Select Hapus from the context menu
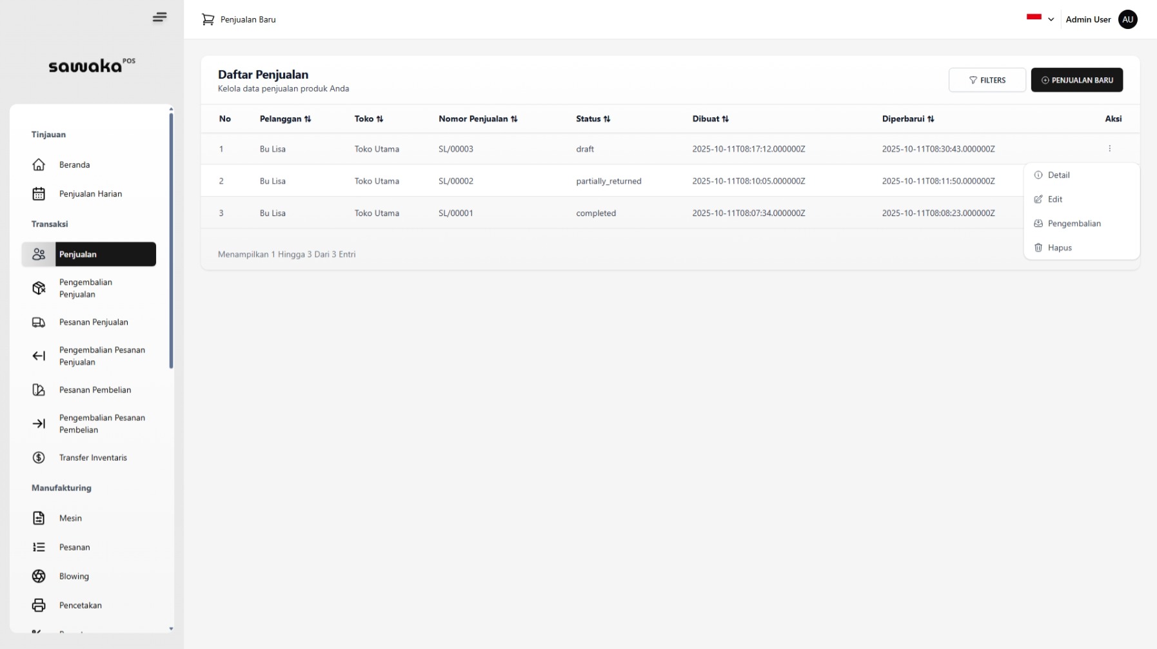The width and height of the screenshot is (1157, 649). coord(1060,247)
